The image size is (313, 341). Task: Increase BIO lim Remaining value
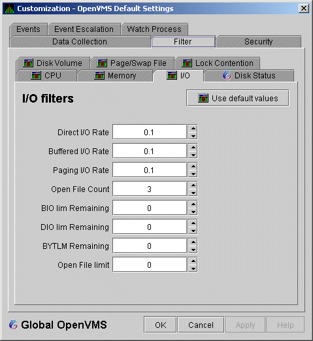coord(193,204)
